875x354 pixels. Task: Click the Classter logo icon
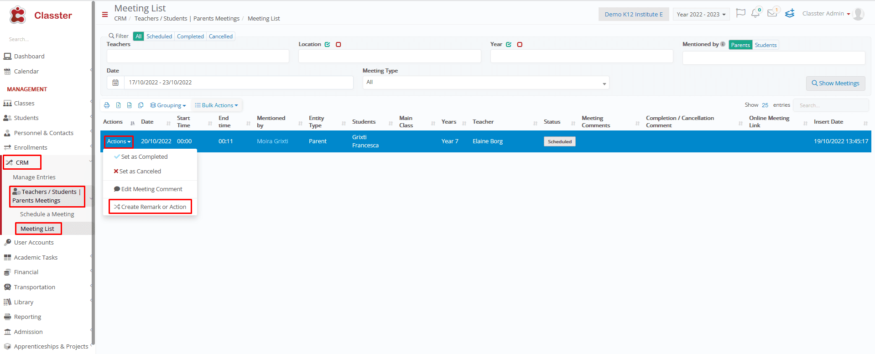18,15
